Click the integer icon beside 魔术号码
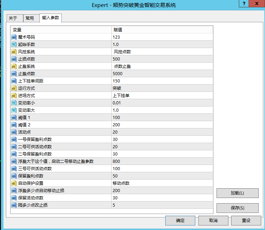 click(x=14, y=37)
